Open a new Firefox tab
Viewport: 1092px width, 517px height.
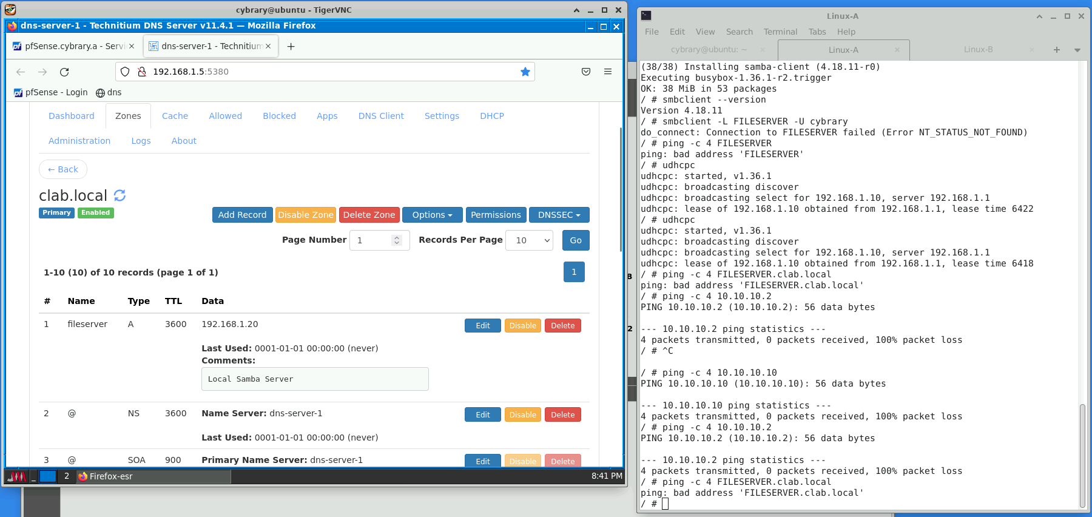click(x=291, y=46)
